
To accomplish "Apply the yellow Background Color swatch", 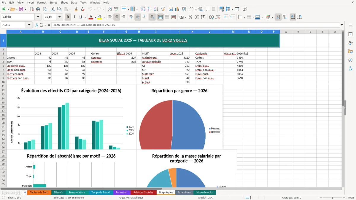I will pos(100,17).
